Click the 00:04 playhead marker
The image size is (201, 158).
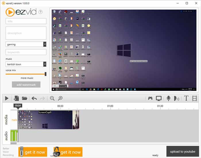(x=18, y=106)
